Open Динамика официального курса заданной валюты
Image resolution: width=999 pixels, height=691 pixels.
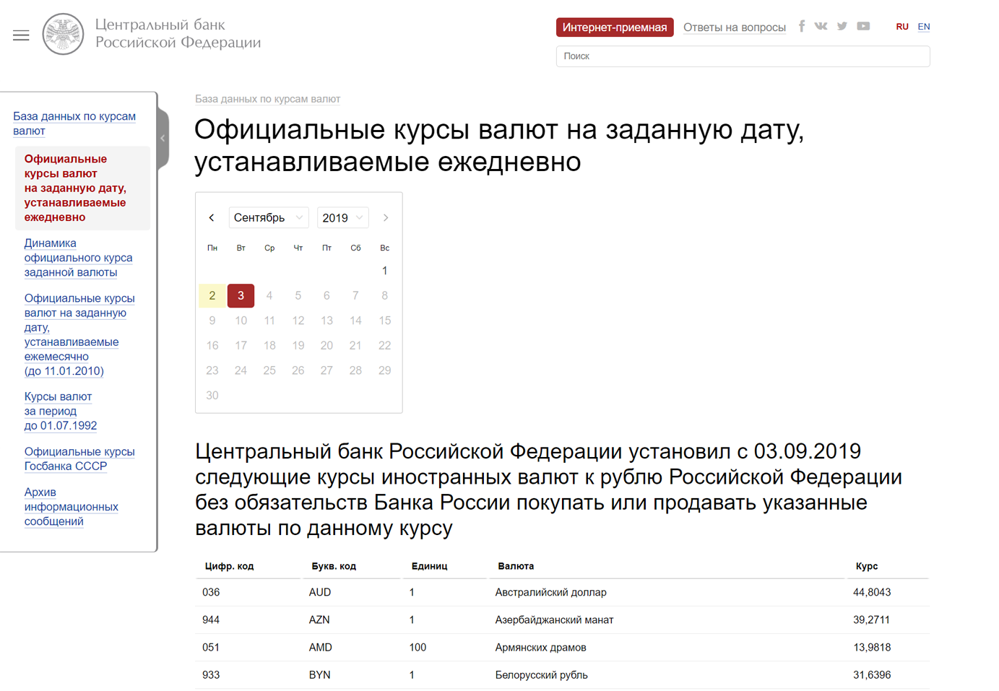[x=78, y=258]
